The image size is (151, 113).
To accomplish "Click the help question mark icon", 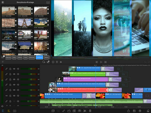I will pos(140,111).
